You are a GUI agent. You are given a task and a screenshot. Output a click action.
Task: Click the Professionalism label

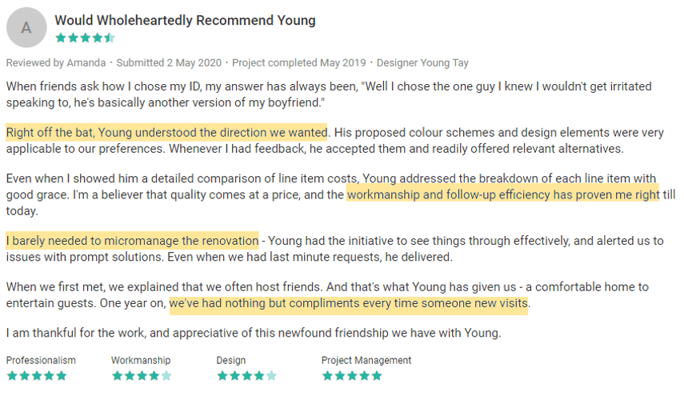(41, 361)
